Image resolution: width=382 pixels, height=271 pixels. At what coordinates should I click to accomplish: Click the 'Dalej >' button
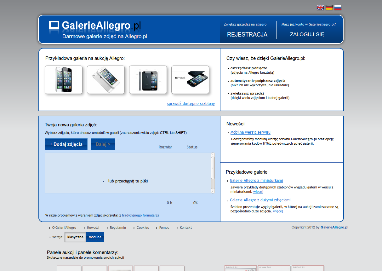103,144
